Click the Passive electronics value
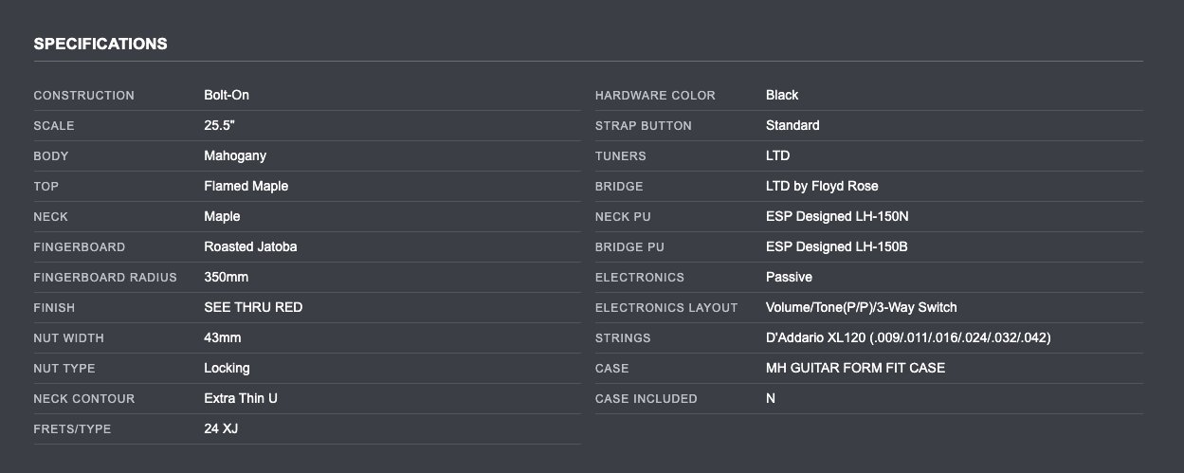 coord(789,277)
